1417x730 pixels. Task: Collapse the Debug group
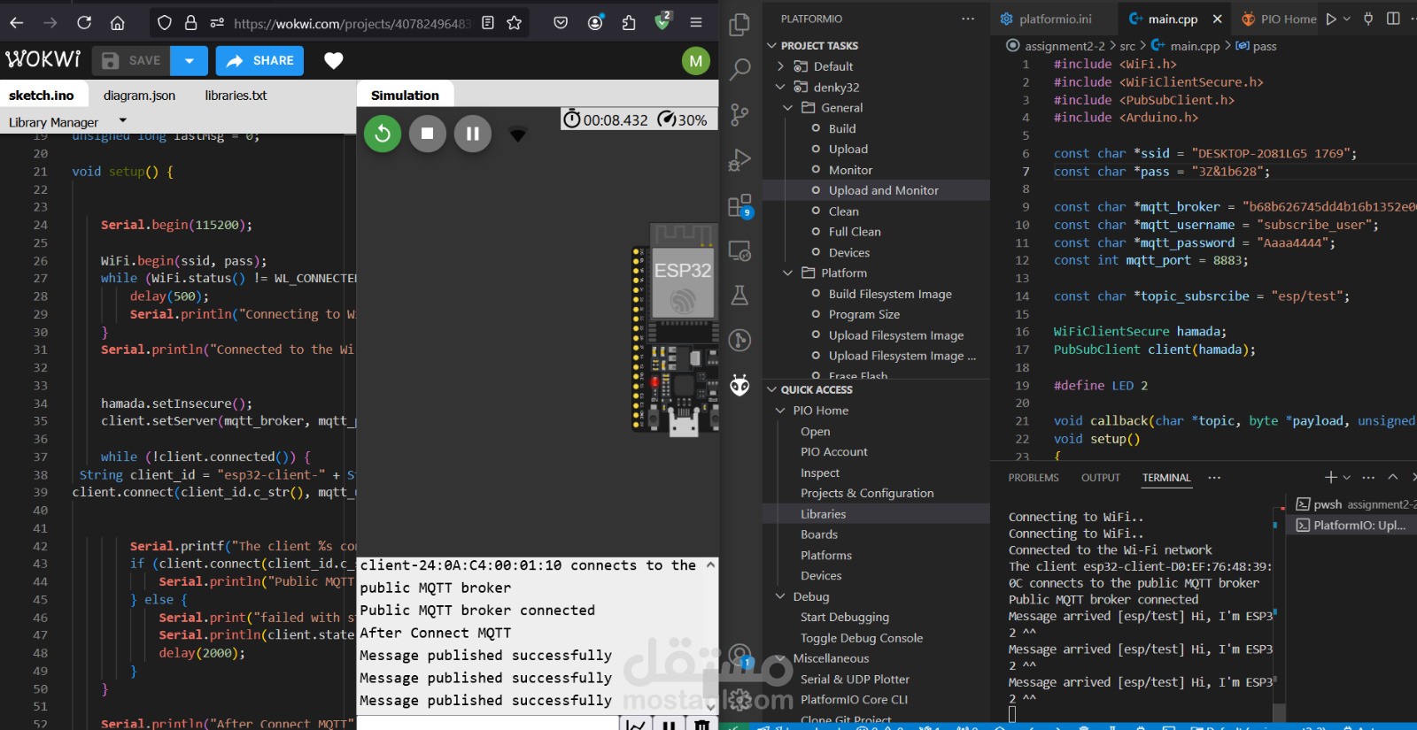pyautogui.click(x=780, y=596)
